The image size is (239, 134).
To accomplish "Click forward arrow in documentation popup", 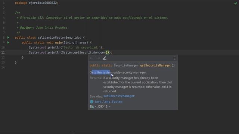I will pos(98,58).
